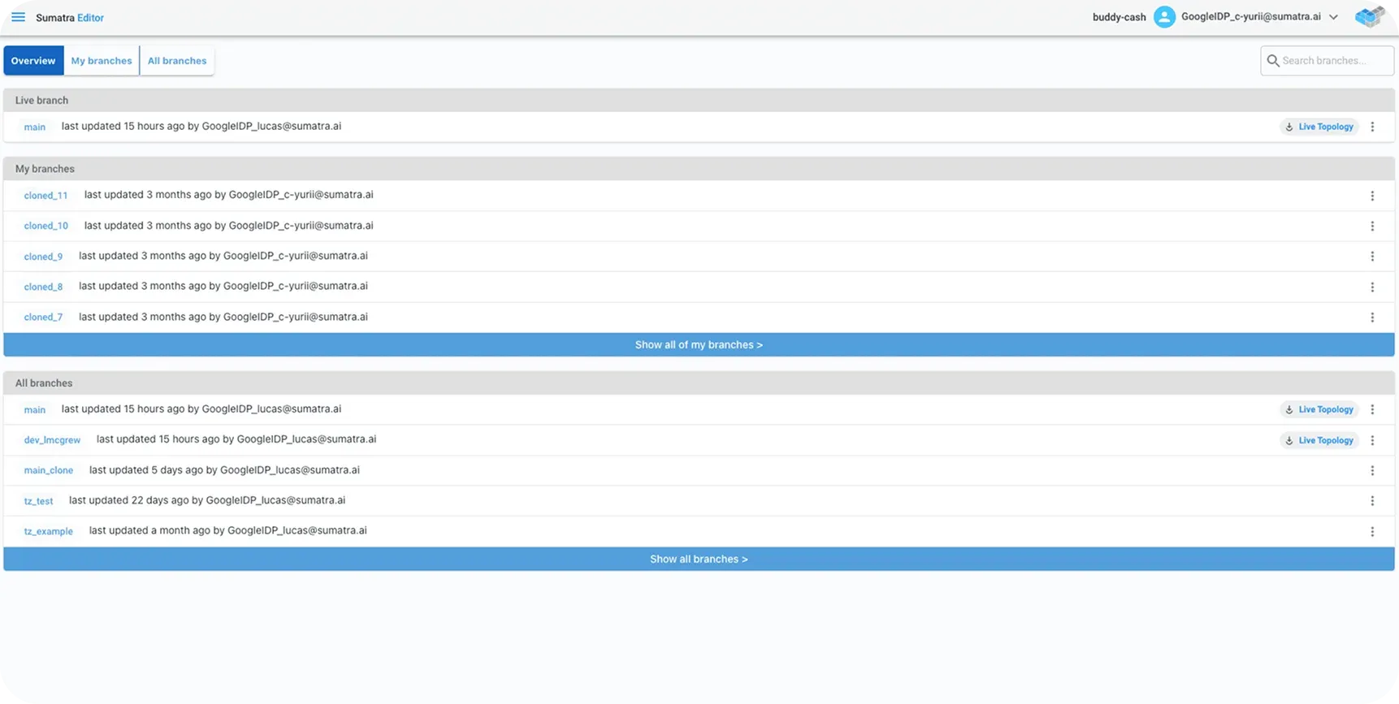Image resolution: width=1399 pixels, height=704 pixels.
Task: Switch to the My branches tab
Action: 102,61
